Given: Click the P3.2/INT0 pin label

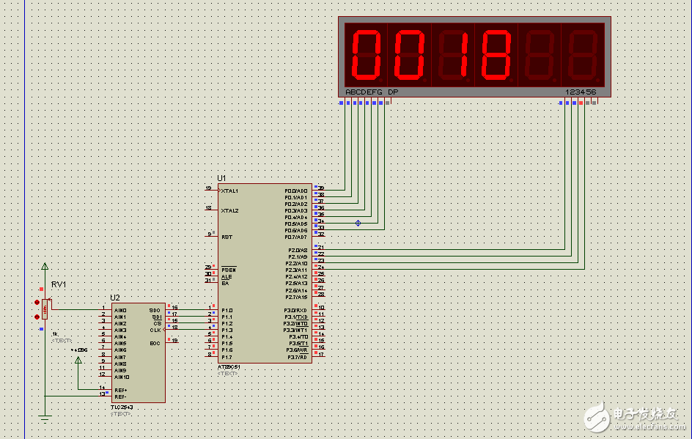Looking at the screenshot, I should pyautogui.click(x=295, y=324).
